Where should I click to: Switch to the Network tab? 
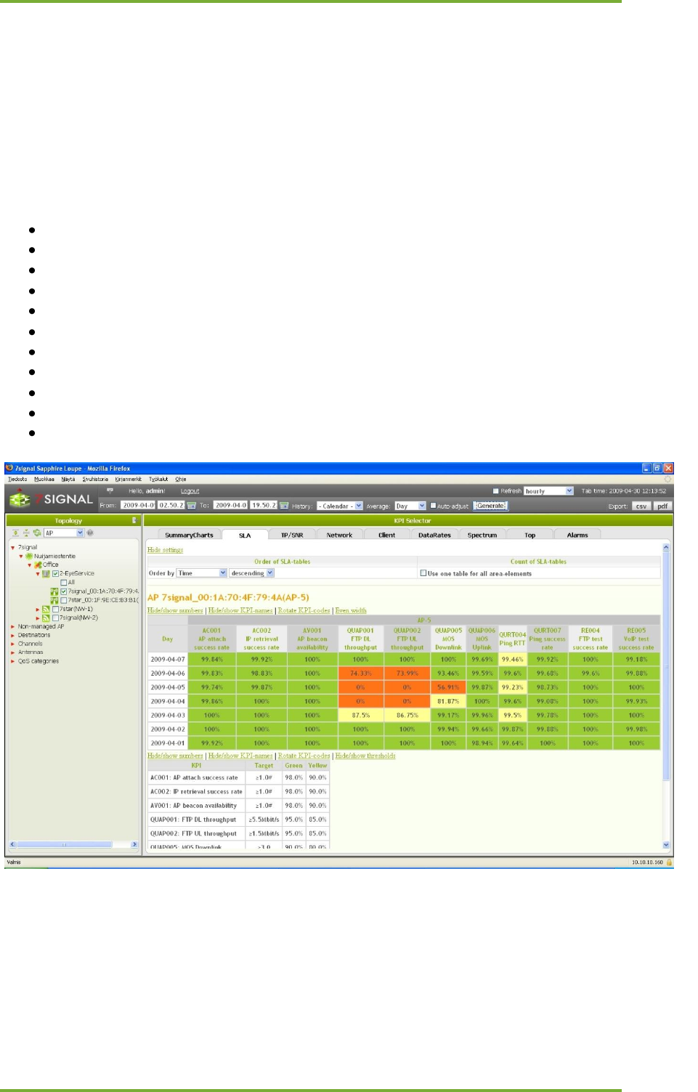(339, 535)
